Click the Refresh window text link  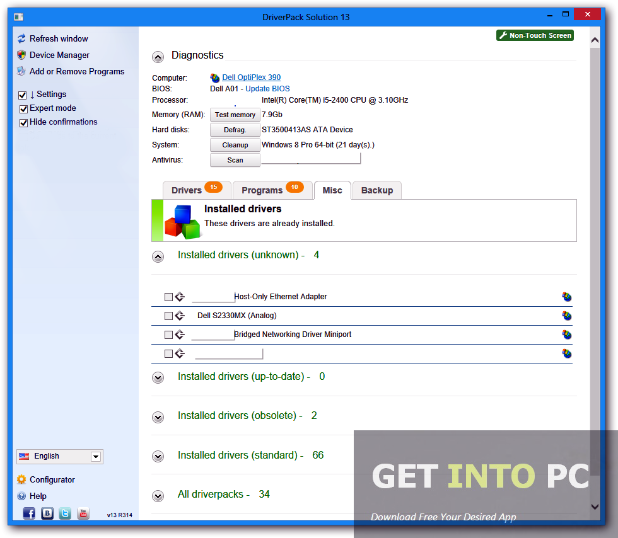tap(59, 38)
